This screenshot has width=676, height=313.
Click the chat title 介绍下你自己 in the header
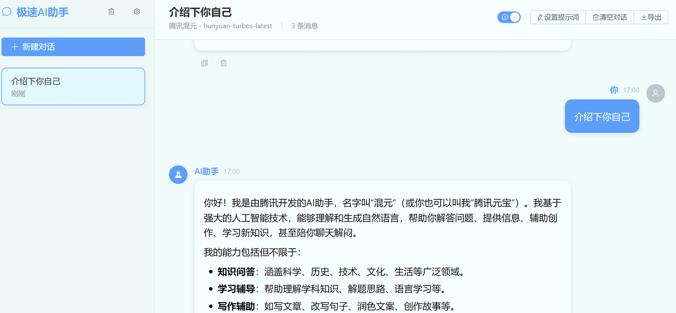[200, 12]
